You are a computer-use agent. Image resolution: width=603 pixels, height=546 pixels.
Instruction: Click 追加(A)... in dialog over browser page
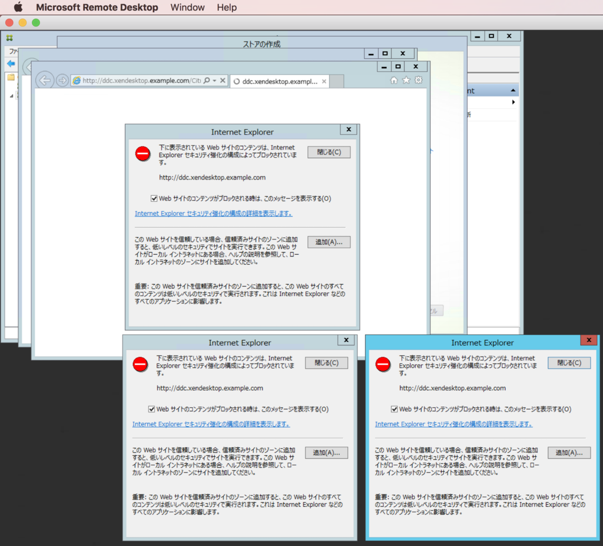[329, 242]
